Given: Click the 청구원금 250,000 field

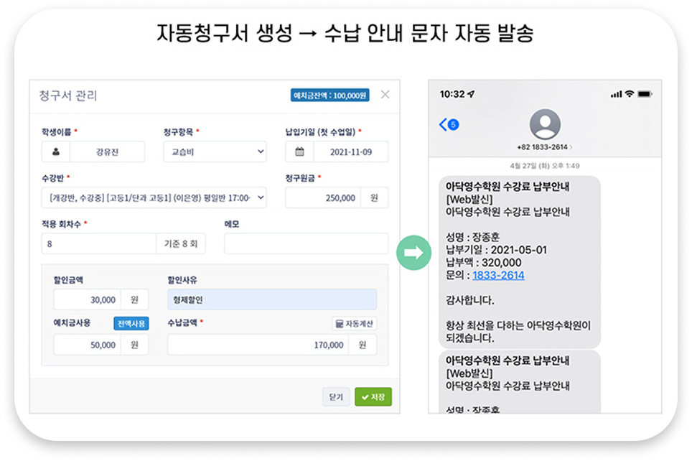Looking at the screenshot, I should [x=323, y=197].
